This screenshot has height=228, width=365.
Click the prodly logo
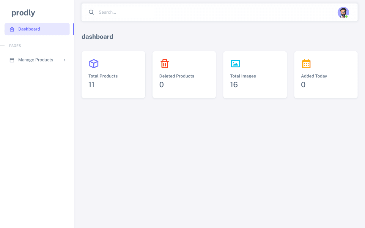click(23, 13)
